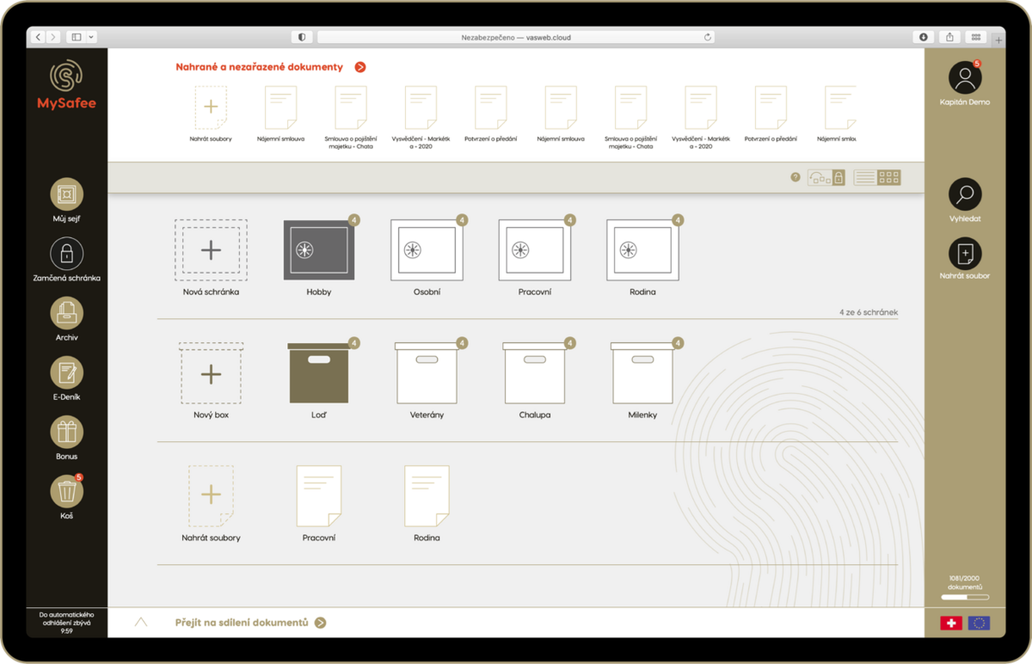Toggle the lock view icon
Viewport: 1032px width, 664px height.
[x=838, y=177]
